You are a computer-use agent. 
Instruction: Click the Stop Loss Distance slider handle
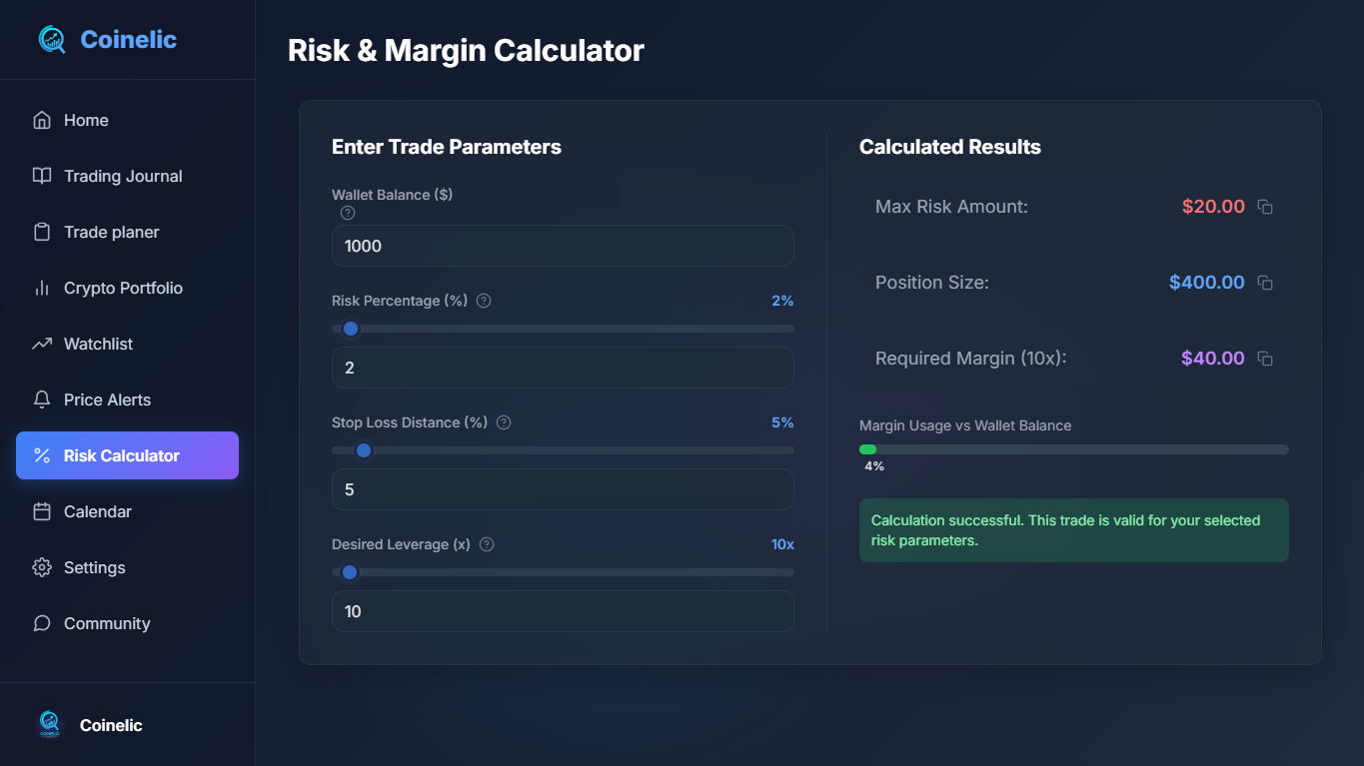[363, 450]
